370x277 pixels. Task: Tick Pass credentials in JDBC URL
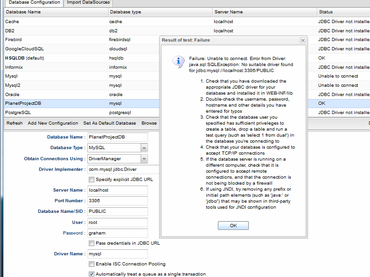pyautogui.click(x=92, y=243)
